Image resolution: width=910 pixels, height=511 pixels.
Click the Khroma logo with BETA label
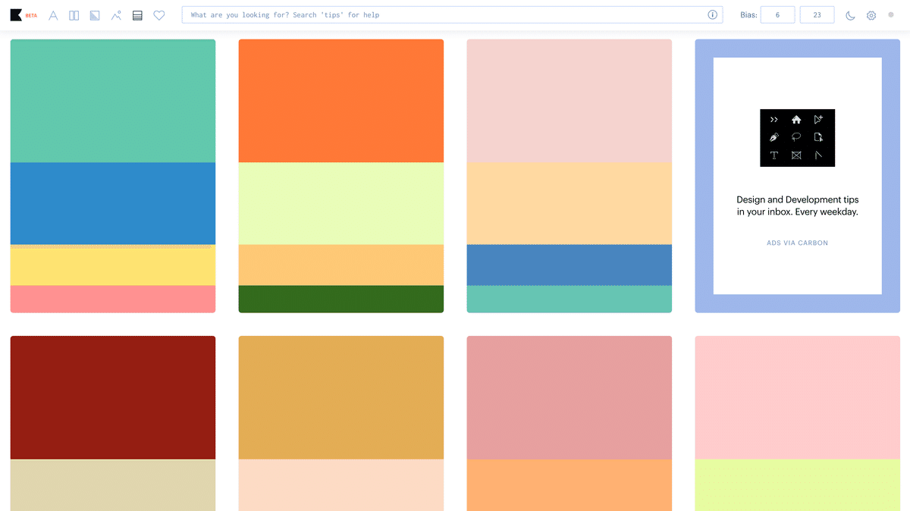[x=24, y=15]
